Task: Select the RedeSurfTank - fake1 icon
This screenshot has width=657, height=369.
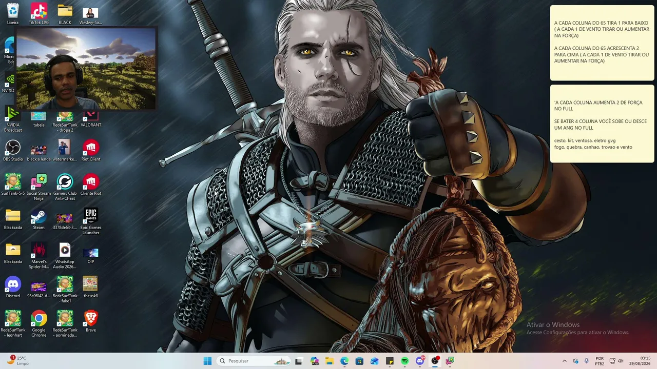Action: click(x=65, y=290)
